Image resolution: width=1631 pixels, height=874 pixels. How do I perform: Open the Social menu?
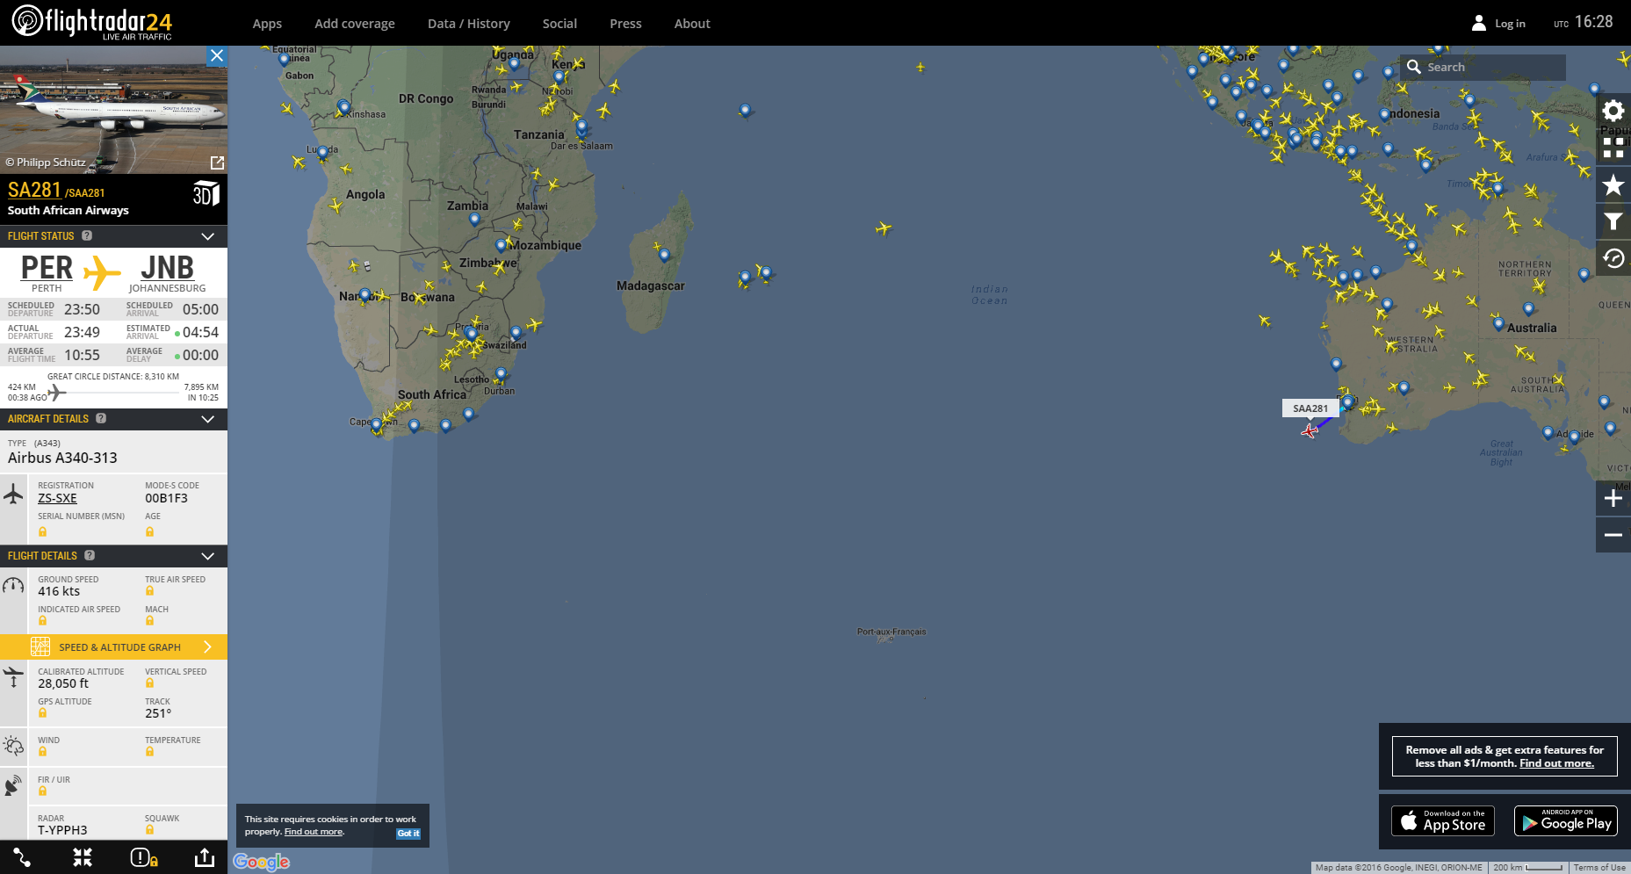coord(559,24)
